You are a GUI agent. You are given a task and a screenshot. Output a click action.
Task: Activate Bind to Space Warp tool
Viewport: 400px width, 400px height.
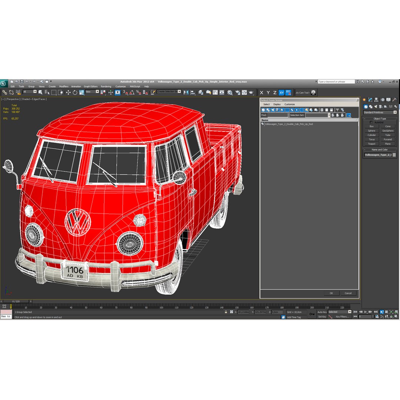coord(18,93)
